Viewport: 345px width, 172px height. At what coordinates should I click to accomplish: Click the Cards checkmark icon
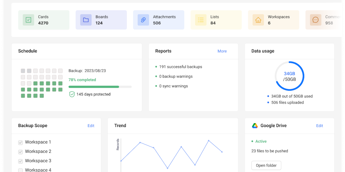coord(28,20)
